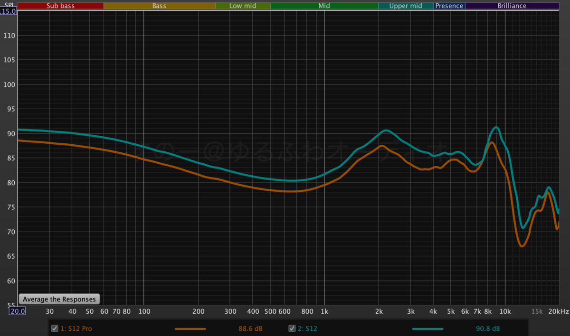Select the Brilliance band label
The image size is (570, 336).
tap(512, 6)
